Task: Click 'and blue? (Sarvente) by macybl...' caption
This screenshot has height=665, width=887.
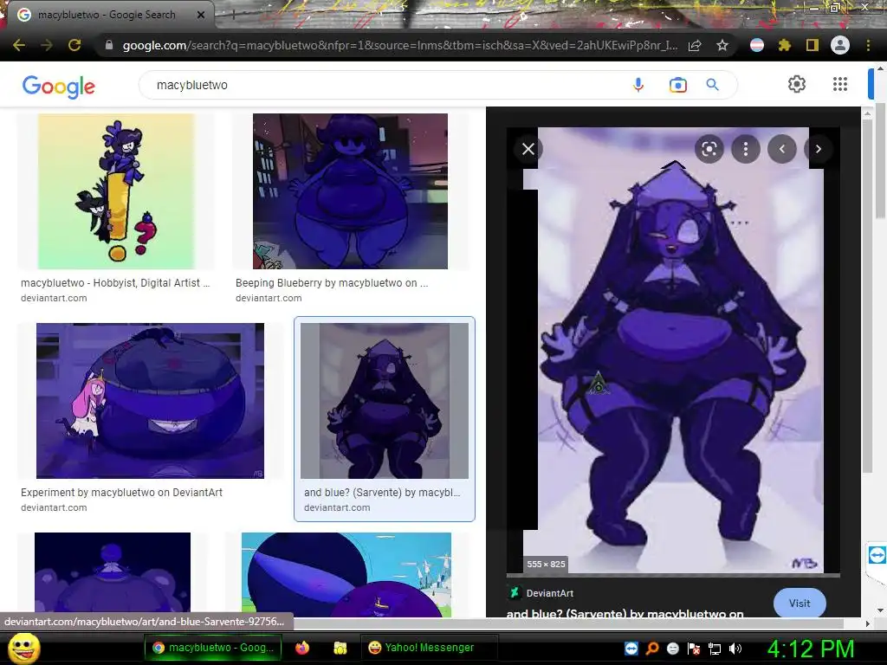Action: point(382,493)
